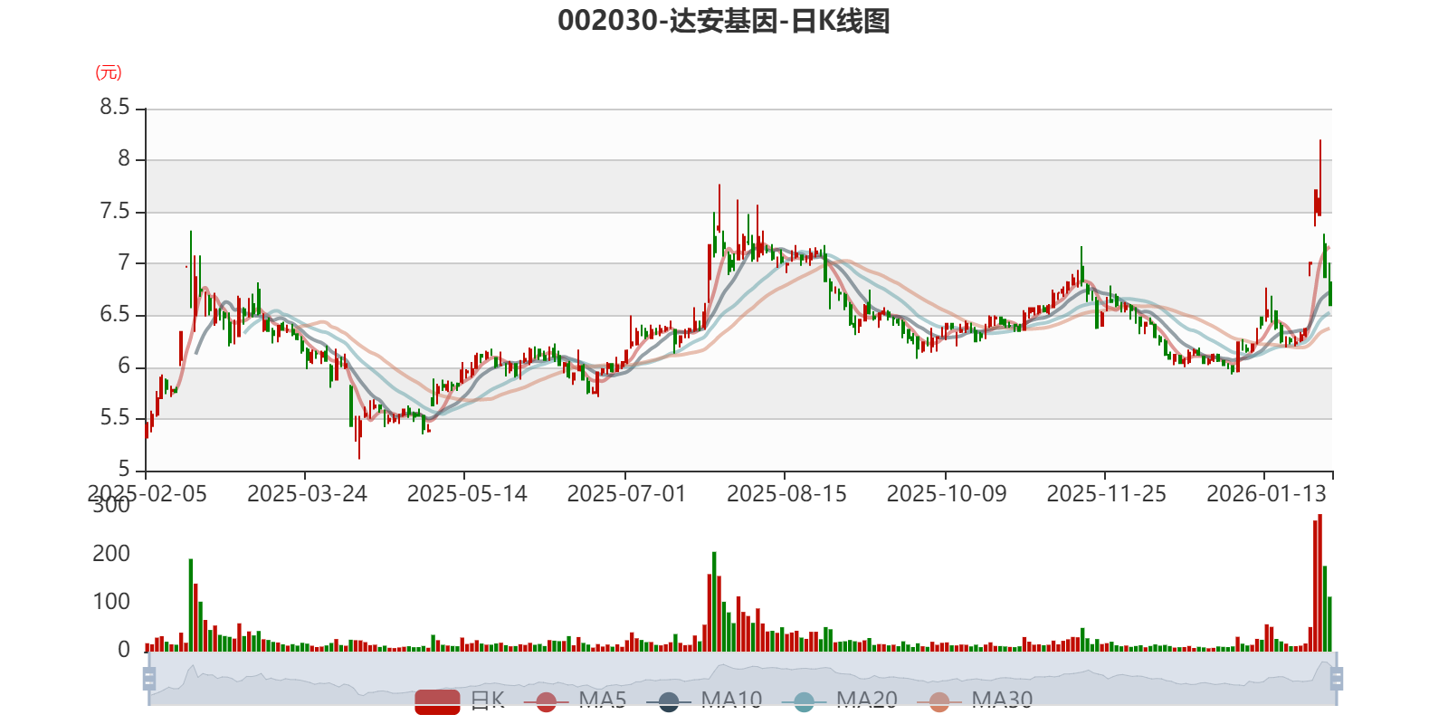Image resolution: width=1448 pixels, height=724 pixels.
Task: Click the tallest red volume bar at far right
Action: [1319, 583]
